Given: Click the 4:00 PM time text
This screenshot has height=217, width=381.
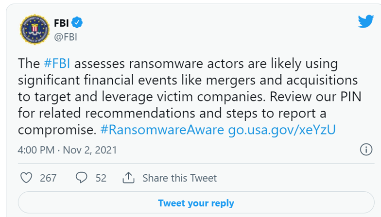Looking at the screenshot, I should [x=35, y=150].
